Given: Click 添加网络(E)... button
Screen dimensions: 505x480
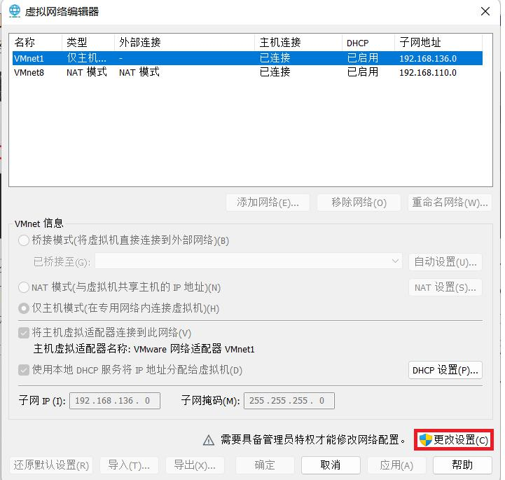Looking at the screenshot, I should pyautogui.click(x=268, y=203).
